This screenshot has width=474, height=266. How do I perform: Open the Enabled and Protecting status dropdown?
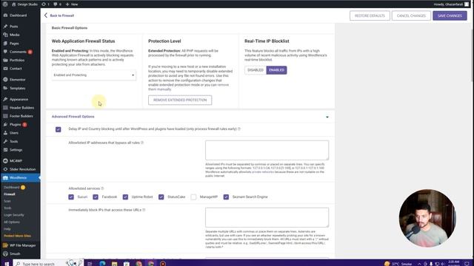pyautogui.click(x=94, y=75)
